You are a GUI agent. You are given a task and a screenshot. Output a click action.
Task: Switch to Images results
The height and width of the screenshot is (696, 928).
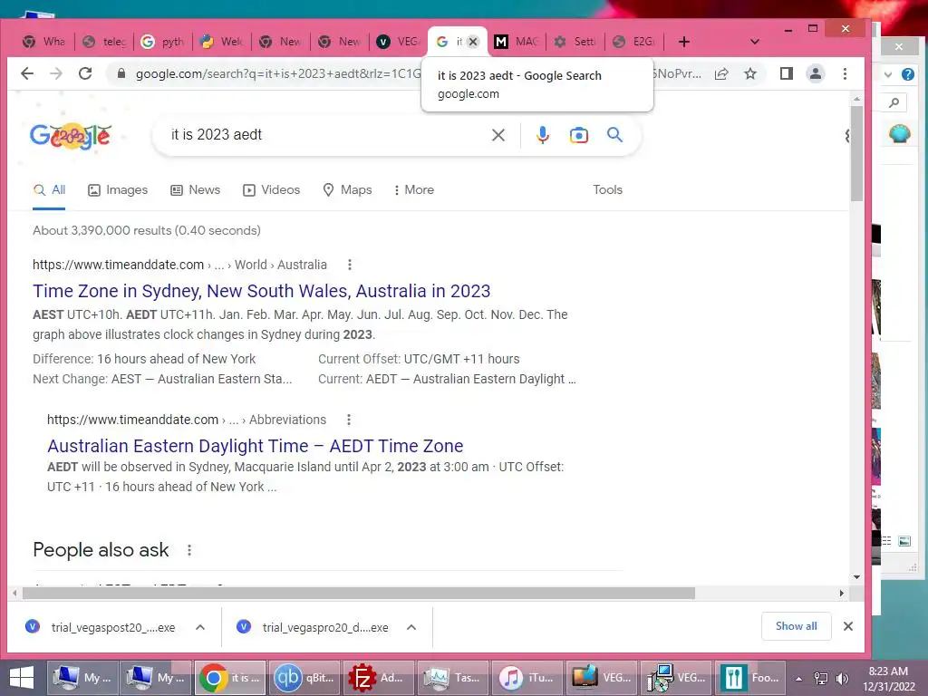pyautogui.click(x=118, y=190)
